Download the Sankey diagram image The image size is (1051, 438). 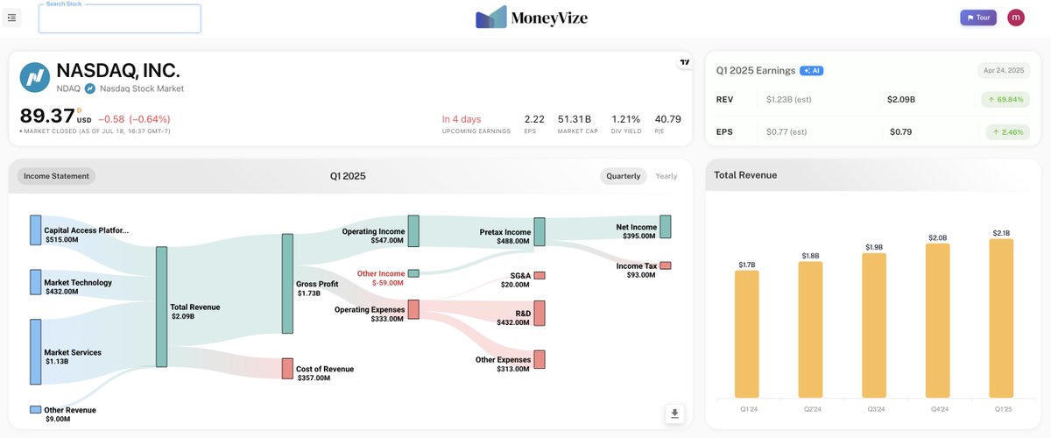coord(674,413)
